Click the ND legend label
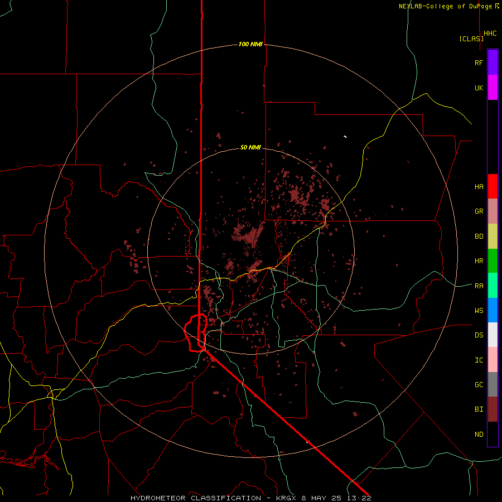The image size is (502, 502). click(479, 435)
